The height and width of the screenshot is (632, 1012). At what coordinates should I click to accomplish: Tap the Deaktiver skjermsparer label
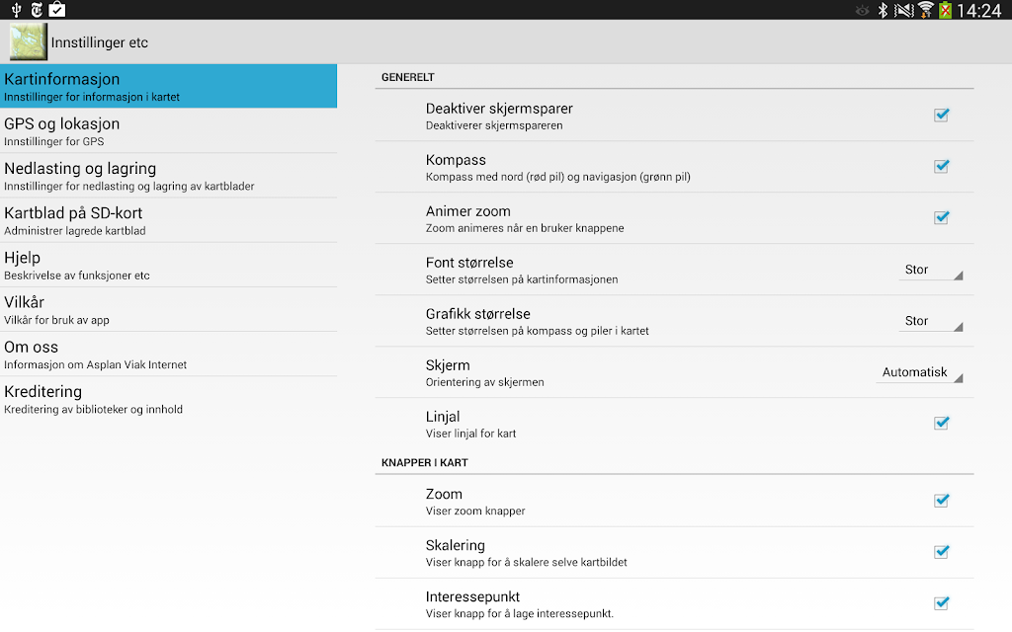point(499,109)
